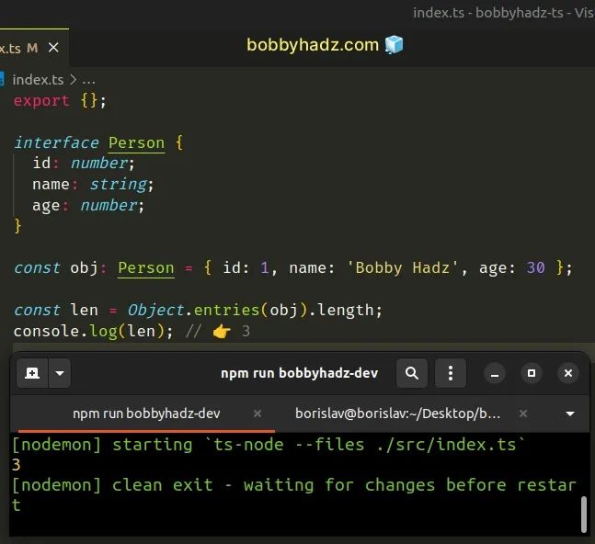595x544 pixels.
Task: Click breadcrumb ellipsis after index.ts
Action: tap(88, 81)
